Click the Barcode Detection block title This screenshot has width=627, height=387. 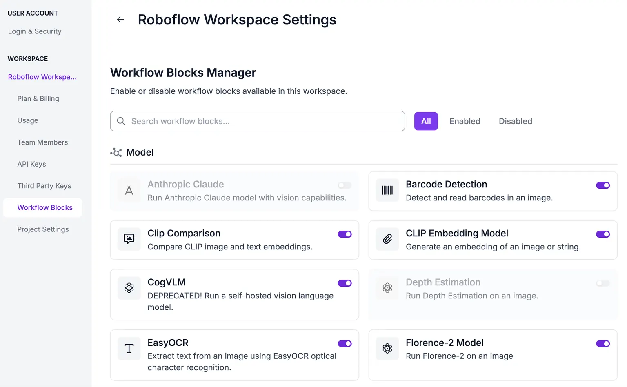coord(447,185)
